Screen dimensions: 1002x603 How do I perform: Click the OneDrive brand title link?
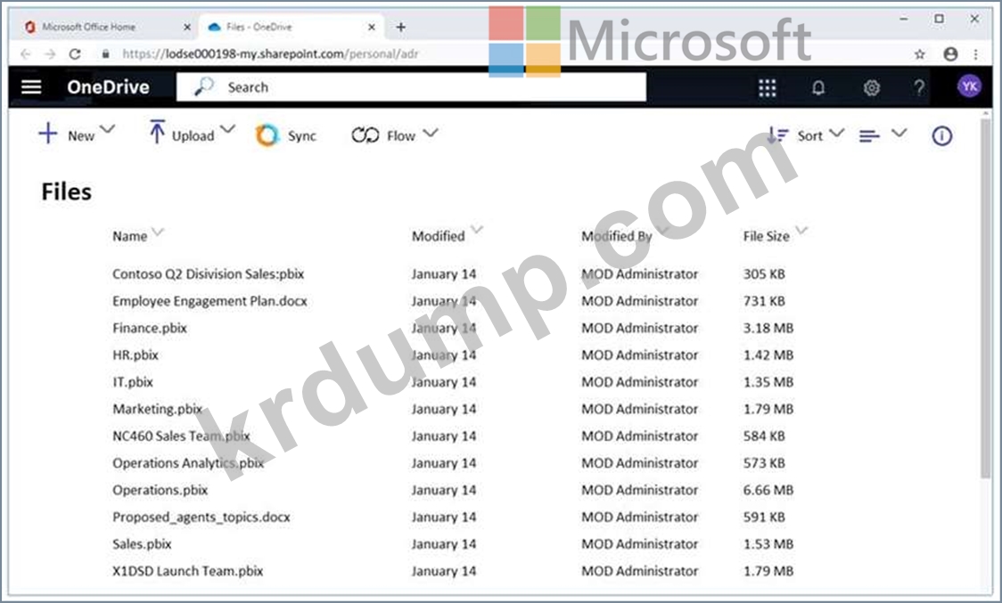coord(108,87)
